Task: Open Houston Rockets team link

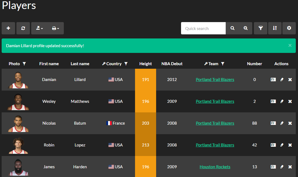Action: [215, 167]
